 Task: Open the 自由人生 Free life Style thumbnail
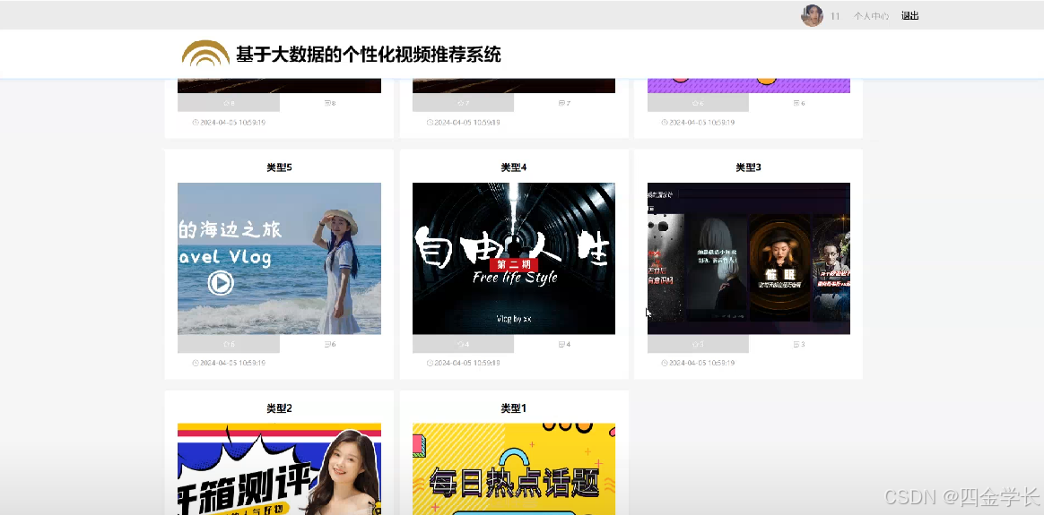[514, 259]
